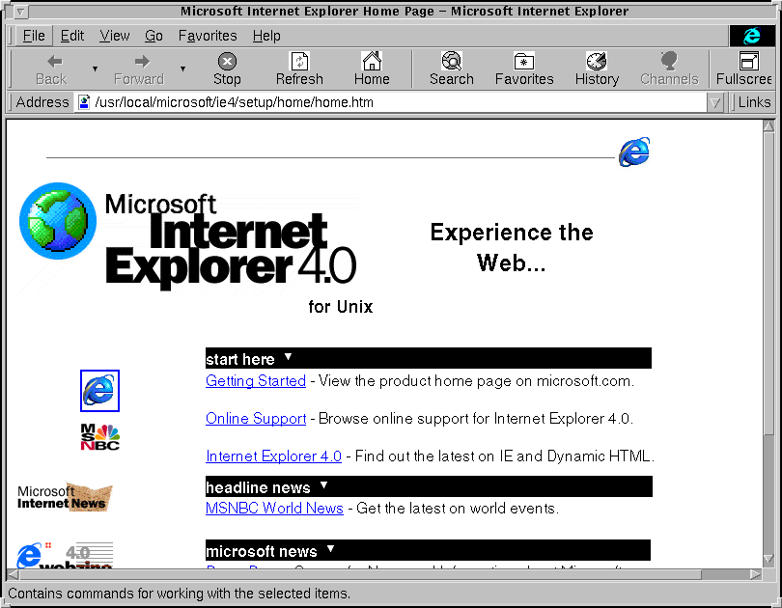Switch to Fullscreen mode
Viewport: 782px width, 608px height.
tap(743, 69)
